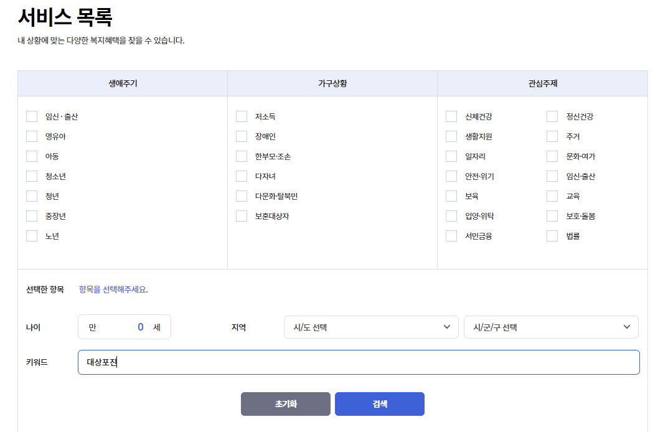Select the 정신건강 checkbox

pyautogui.click(x=553, y=116)
